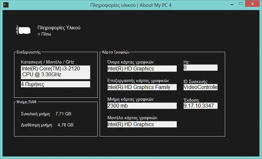
Task: Click the 'Πληροφορίες Υλικού' heading
Action: (x=59, y=28)
